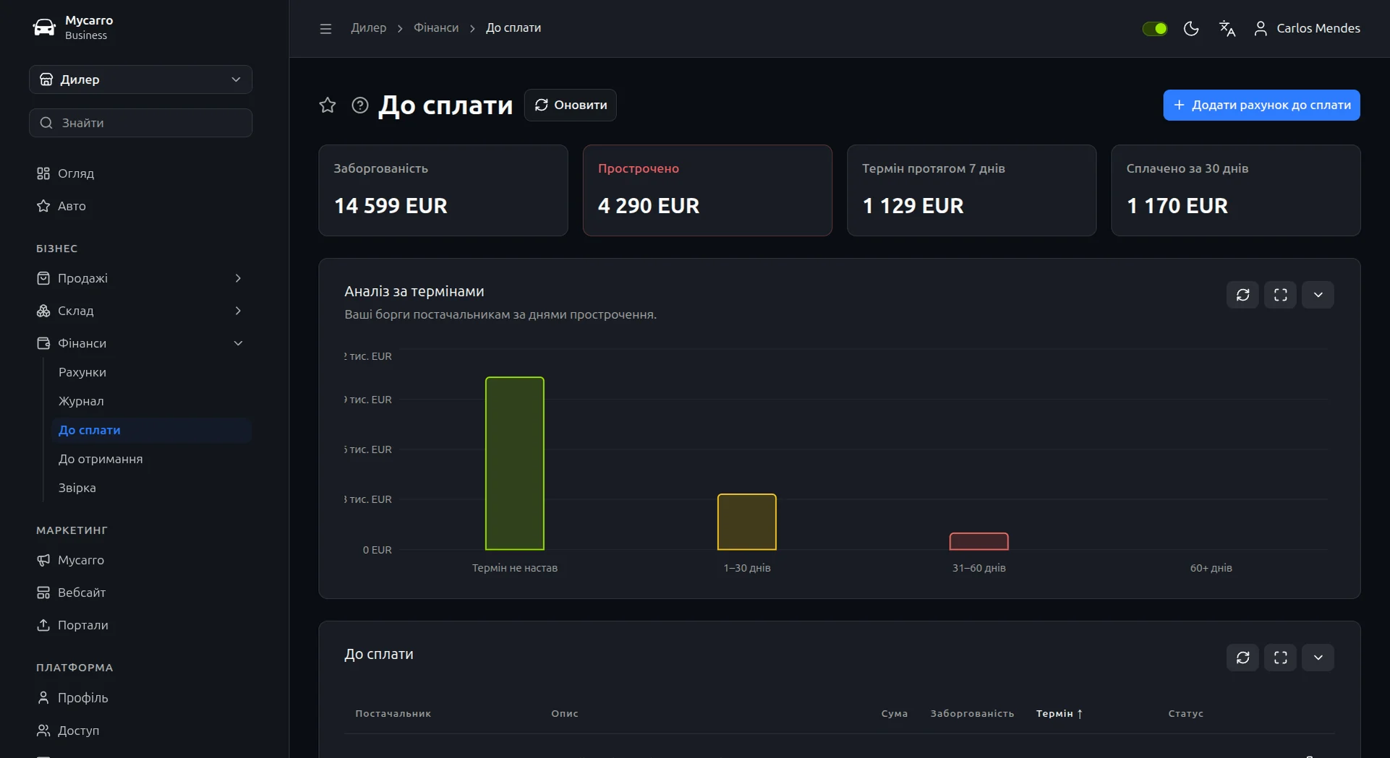This screenshot has height=758, width=1390.
Task: Click Додати рахунок до сплати button
Action: click(1261, 105)
